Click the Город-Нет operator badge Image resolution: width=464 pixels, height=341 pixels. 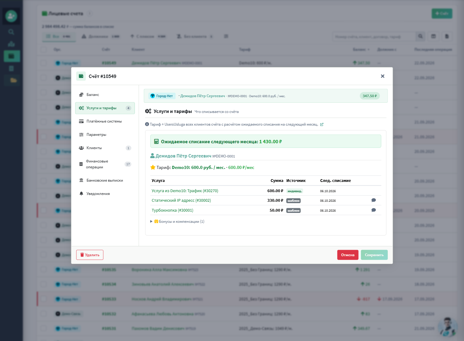tap(162, 96)
